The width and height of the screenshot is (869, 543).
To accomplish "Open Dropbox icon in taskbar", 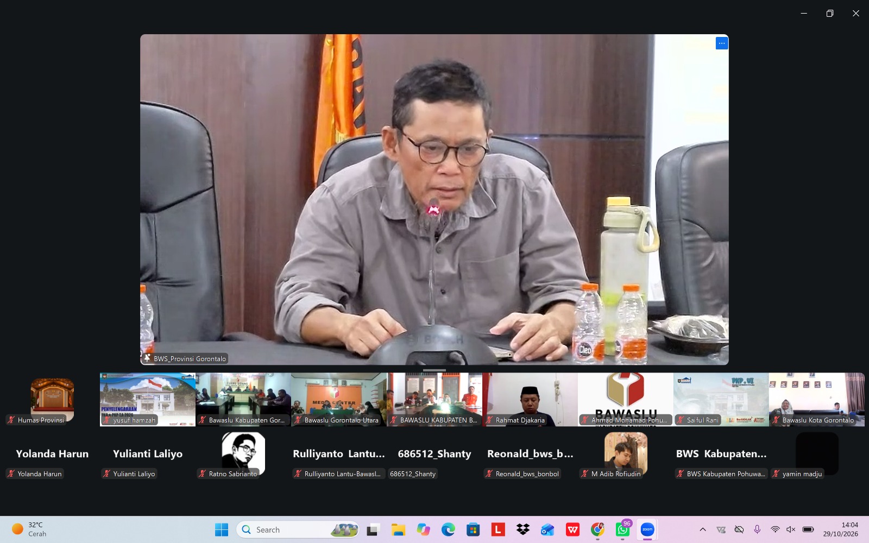I will tap(522, 529).
